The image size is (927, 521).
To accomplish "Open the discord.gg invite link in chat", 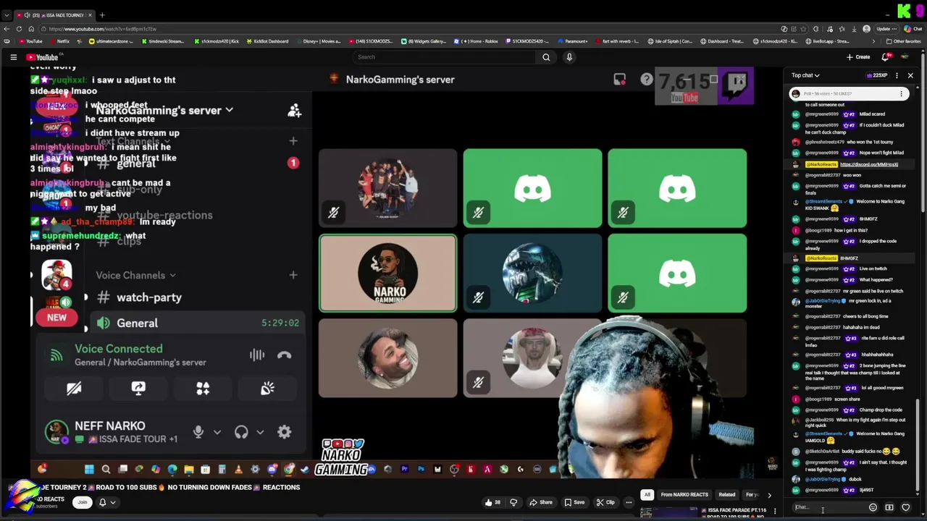I will point(869,164).
